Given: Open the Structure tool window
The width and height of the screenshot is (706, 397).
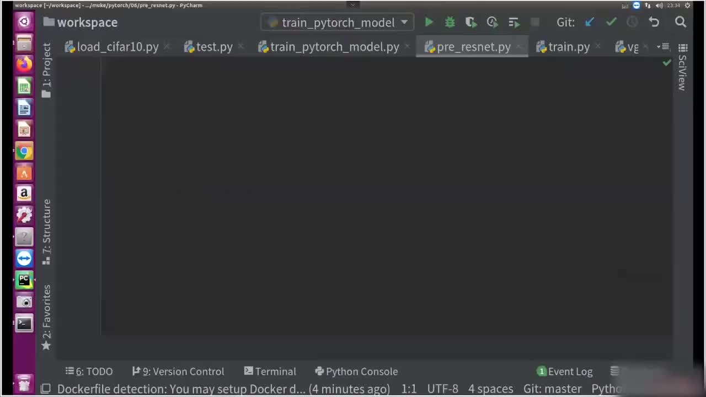Looking at the screenshot, I should click(x=46, y=232).
